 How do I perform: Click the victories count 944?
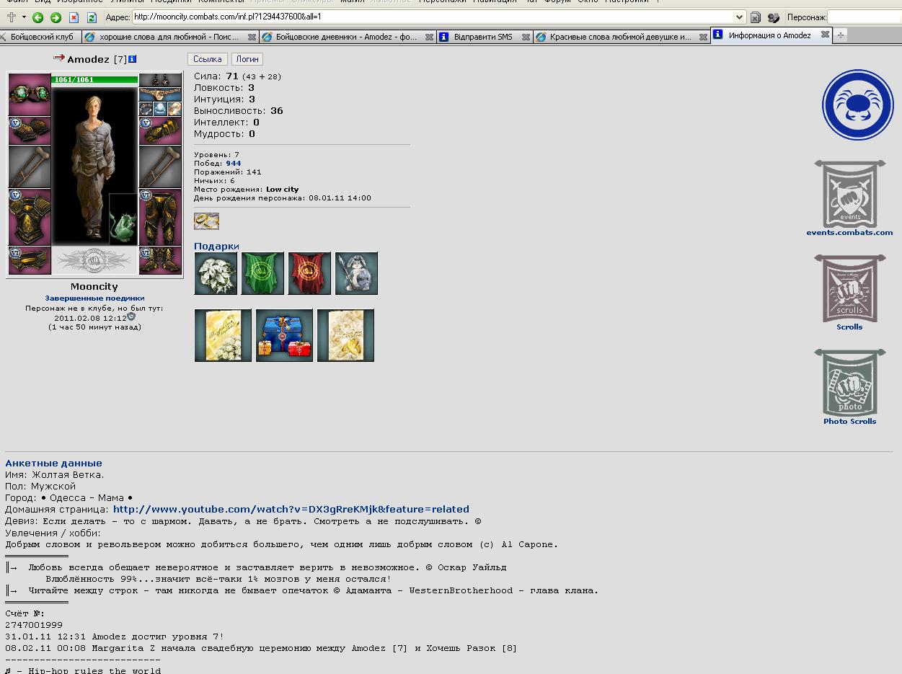pyautogui.click(x=233, y=164)
